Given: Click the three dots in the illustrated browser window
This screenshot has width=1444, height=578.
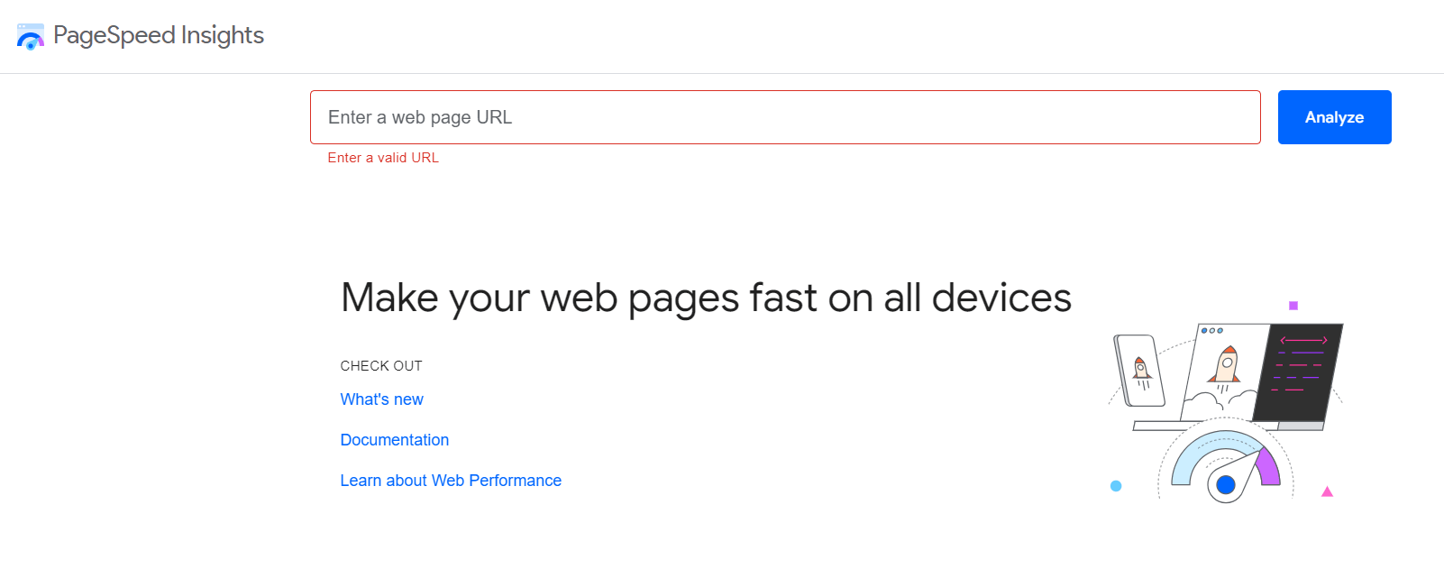Looking at the screenshot, I should [x=1212, y=331].
